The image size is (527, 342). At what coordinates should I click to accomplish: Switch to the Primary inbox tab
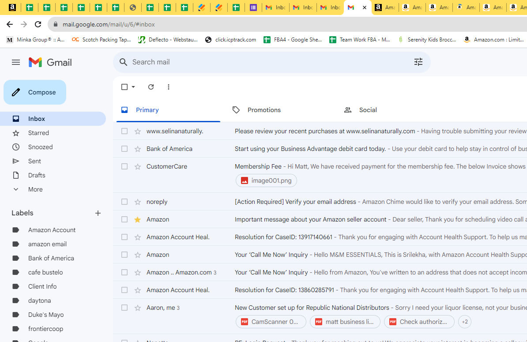[x=169, y=110]
